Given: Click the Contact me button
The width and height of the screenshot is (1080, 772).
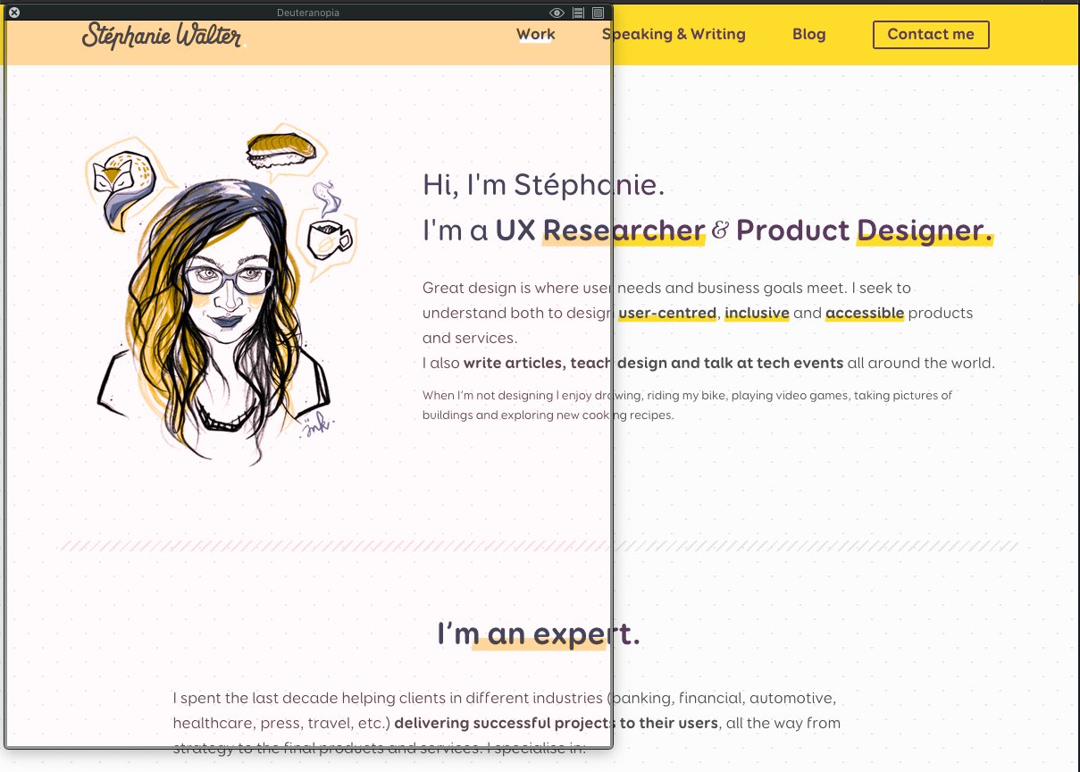Looking at the screenshot, I should tap(931, 35).
